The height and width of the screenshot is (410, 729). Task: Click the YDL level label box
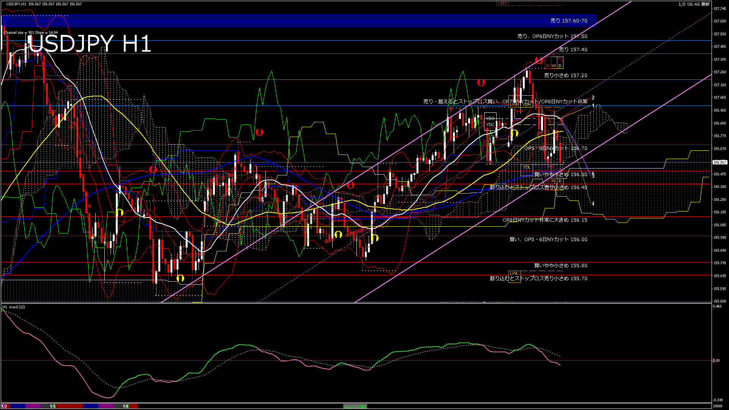pyautogui.click(x=526, y=167)
